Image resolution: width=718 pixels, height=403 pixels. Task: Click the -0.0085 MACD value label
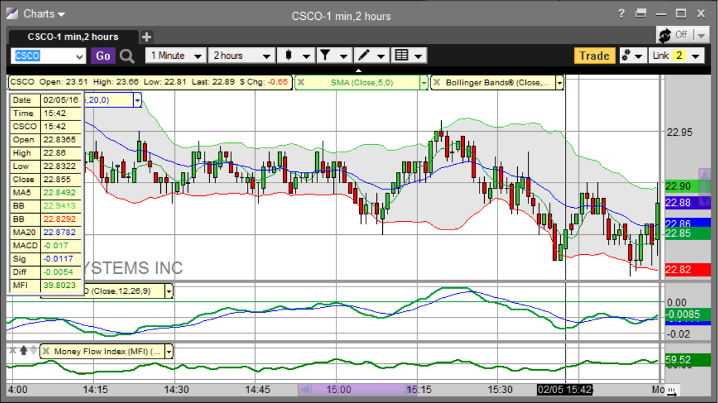688,315
